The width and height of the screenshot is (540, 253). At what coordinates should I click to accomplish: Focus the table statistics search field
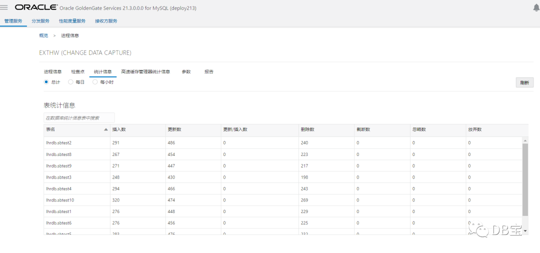click(x=79, y=117)
